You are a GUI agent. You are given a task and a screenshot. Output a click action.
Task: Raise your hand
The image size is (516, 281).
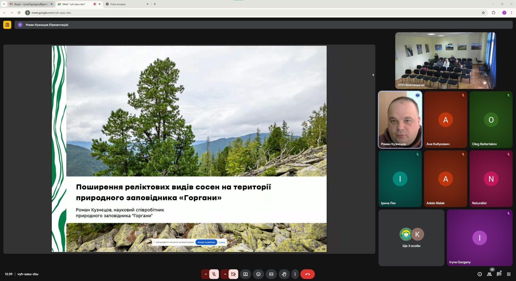(284, 274)
